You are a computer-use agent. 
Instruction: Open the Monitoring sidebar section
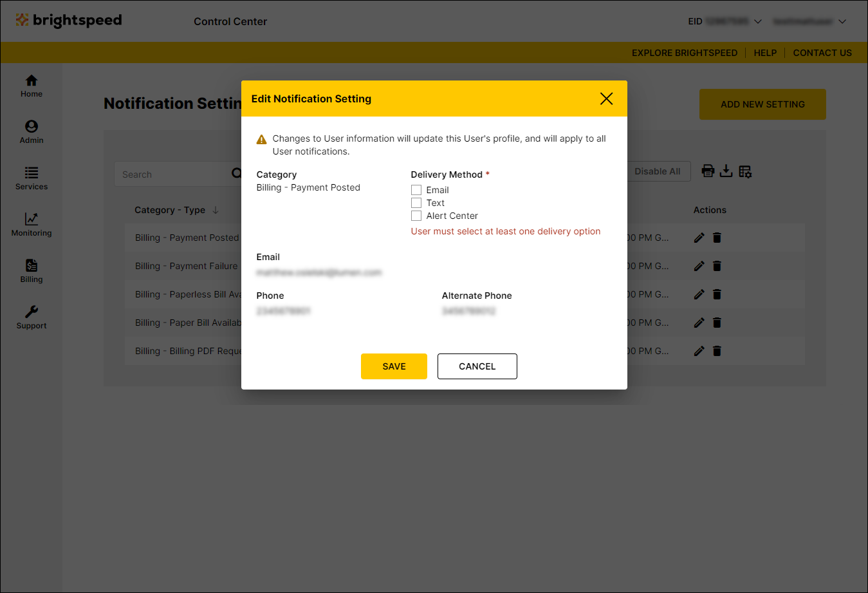tap(32, 225)
